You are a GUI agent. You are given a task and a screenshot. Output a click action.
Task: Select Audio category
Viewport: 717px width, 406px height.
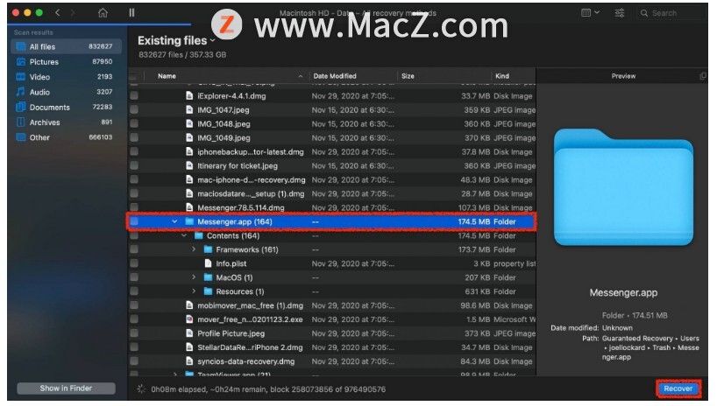point(67,92)
